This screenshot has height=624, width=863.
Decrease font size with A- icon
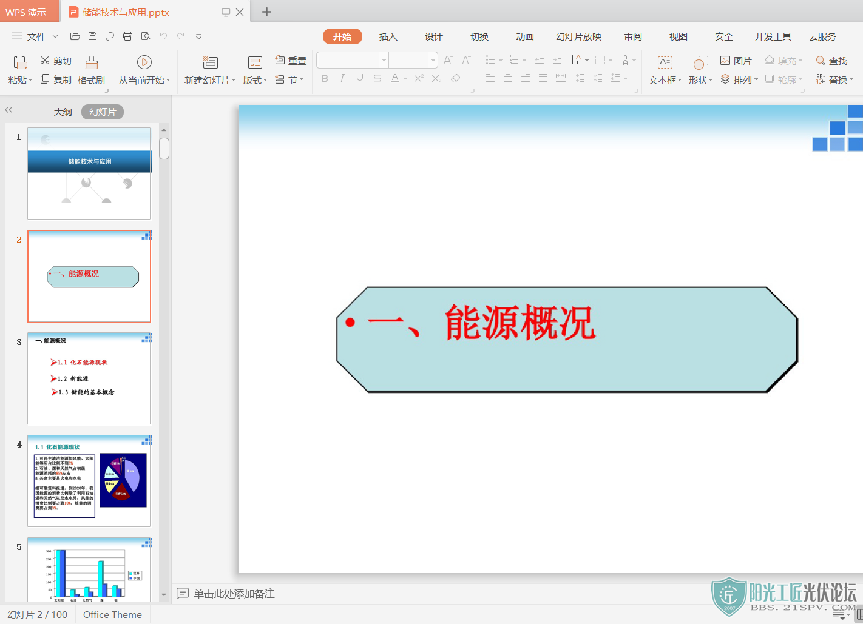click(x=466, y=59)
